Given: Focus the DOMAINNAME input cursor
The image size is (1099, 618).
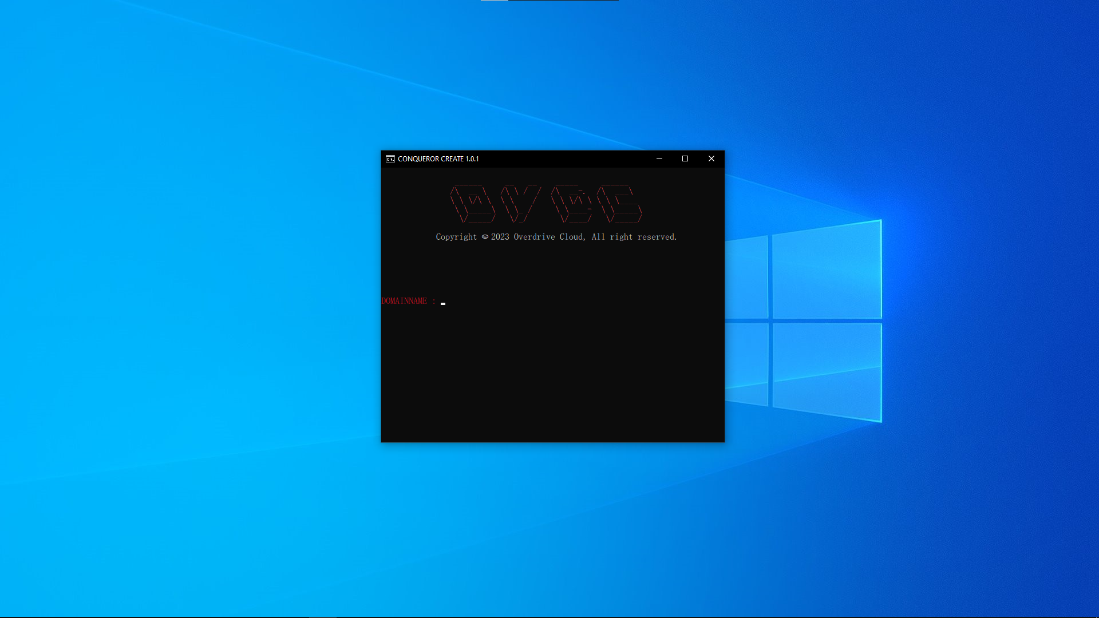Looking at the screenshot, I should coord(443,303).
